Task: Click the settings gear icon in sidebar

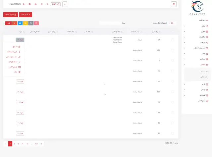Action: (207, 95)
